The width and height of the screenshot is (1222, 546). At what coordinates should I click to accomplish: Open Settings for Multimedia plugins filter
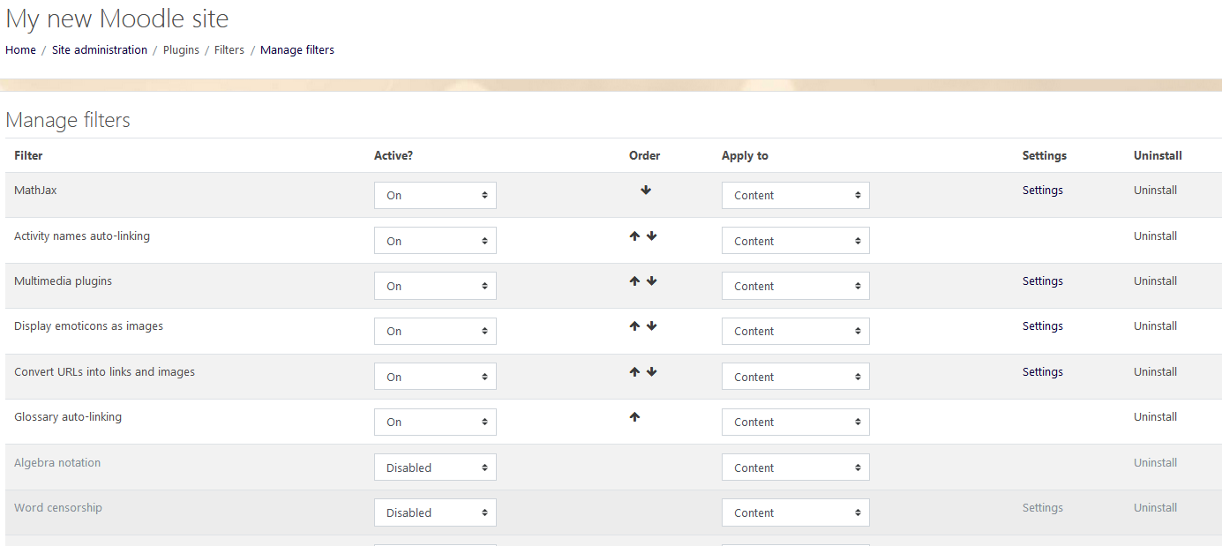1043,280
